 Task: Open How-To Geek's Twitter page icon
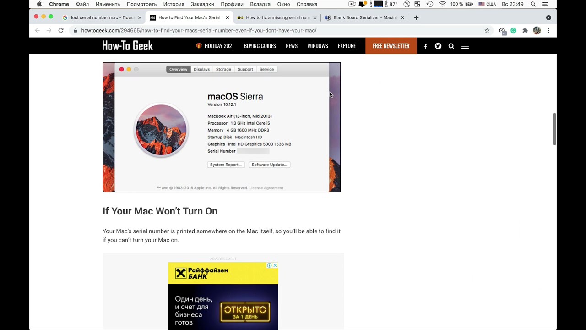coord(438,46)
